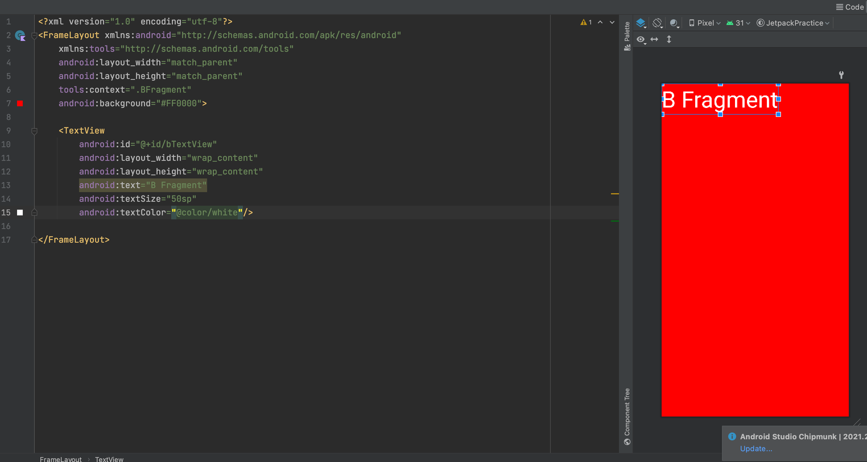Image resolution: width=867 pixels, height=462 pixels.
Task: Collapse the FrameLayout tag fold marker
Action: click(x=34, y=35)
